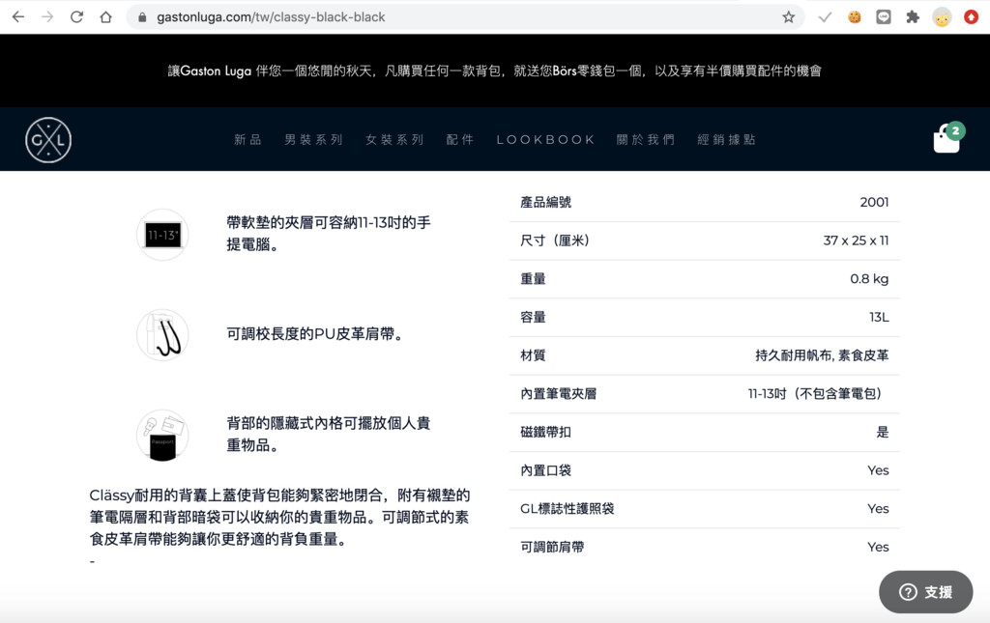Select the GL標誌性護照袋 row label
The height and width of the screenshot is (623, 990).
(567, 509)
